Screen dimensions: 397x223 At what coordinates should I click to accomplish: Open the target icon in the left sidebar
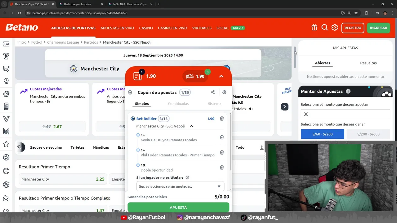[6, 94]
